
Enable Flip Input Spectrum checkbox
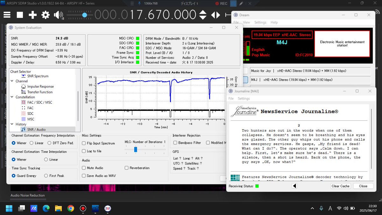[x=84, y=143]
